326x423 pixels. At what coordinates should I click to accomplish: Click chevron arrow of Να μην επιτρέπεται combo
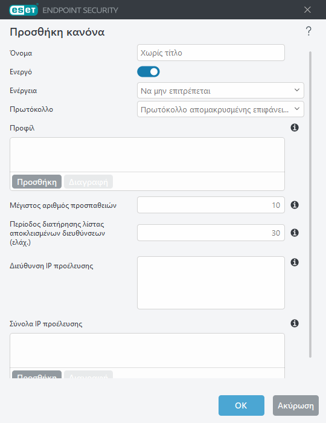(x=297, y=90)
